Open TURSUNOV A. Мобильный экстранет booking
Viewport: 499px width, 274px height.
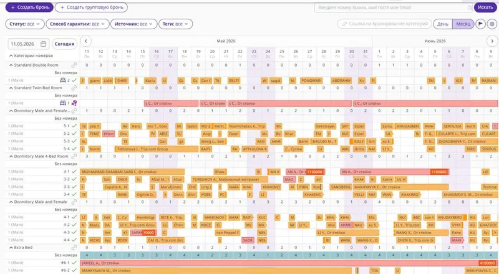[230, 179]
